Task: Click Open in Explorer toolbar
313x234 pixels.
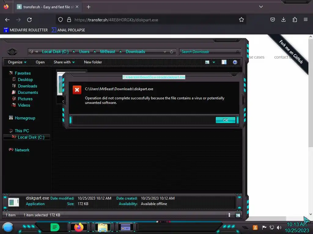Action: pyautogui.click(x=40, y=62)
